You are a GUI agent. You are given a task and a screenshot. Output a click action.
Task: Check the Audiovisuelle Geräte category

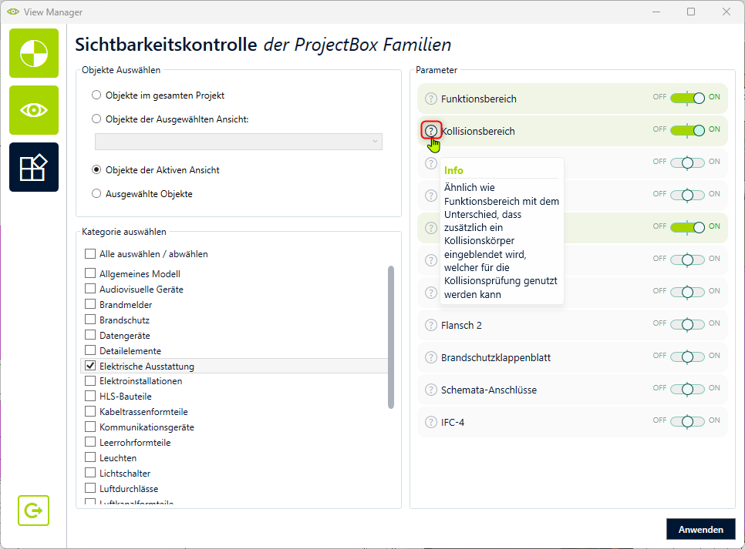tap(90, 289)
